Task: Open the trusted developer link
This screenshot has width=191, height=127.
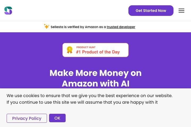Action: pyautogui.click(x=121, y=27)
